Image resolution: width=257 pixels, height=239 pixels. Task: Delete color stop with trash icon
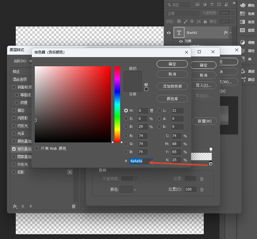pos(202,190)
